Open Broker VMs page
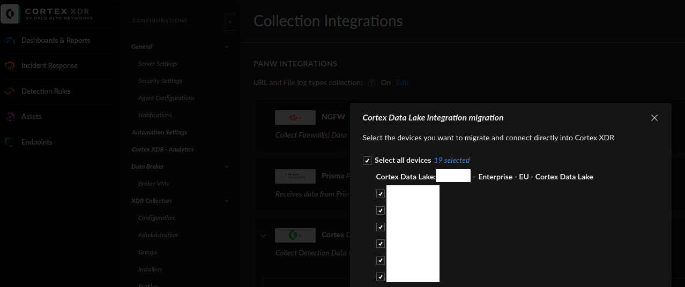The height and width of the screenshot is (287, 685). [153, 184]
